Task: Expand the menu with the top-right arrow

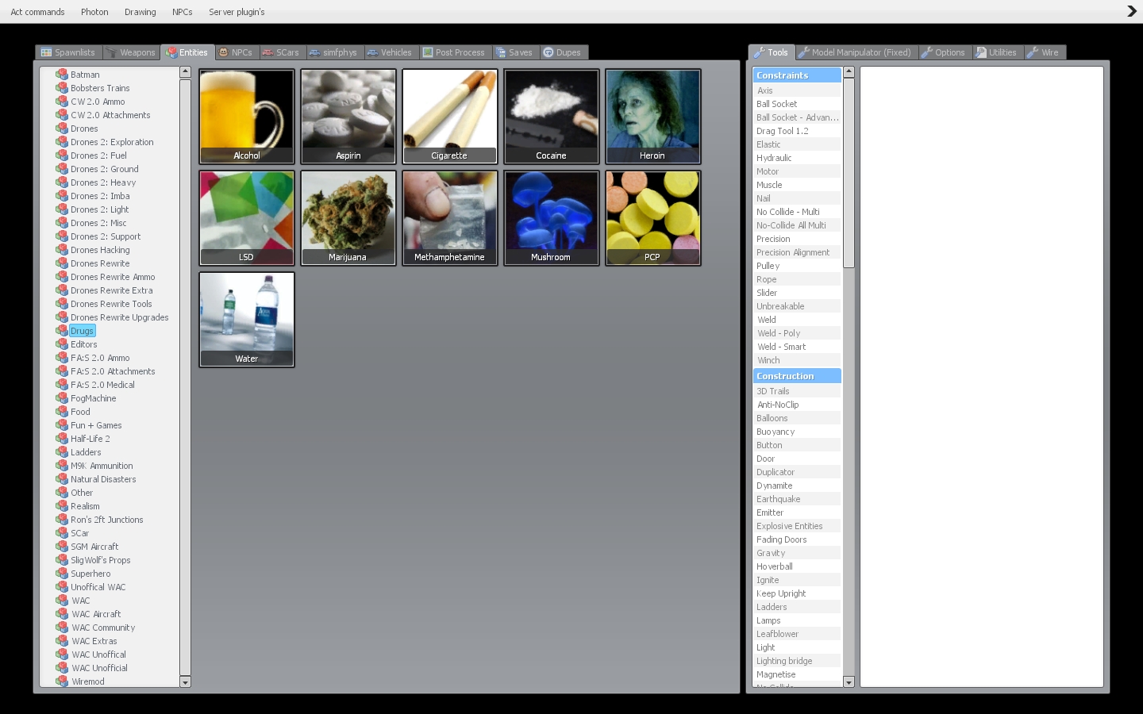Action: [x=1131, y=11]
